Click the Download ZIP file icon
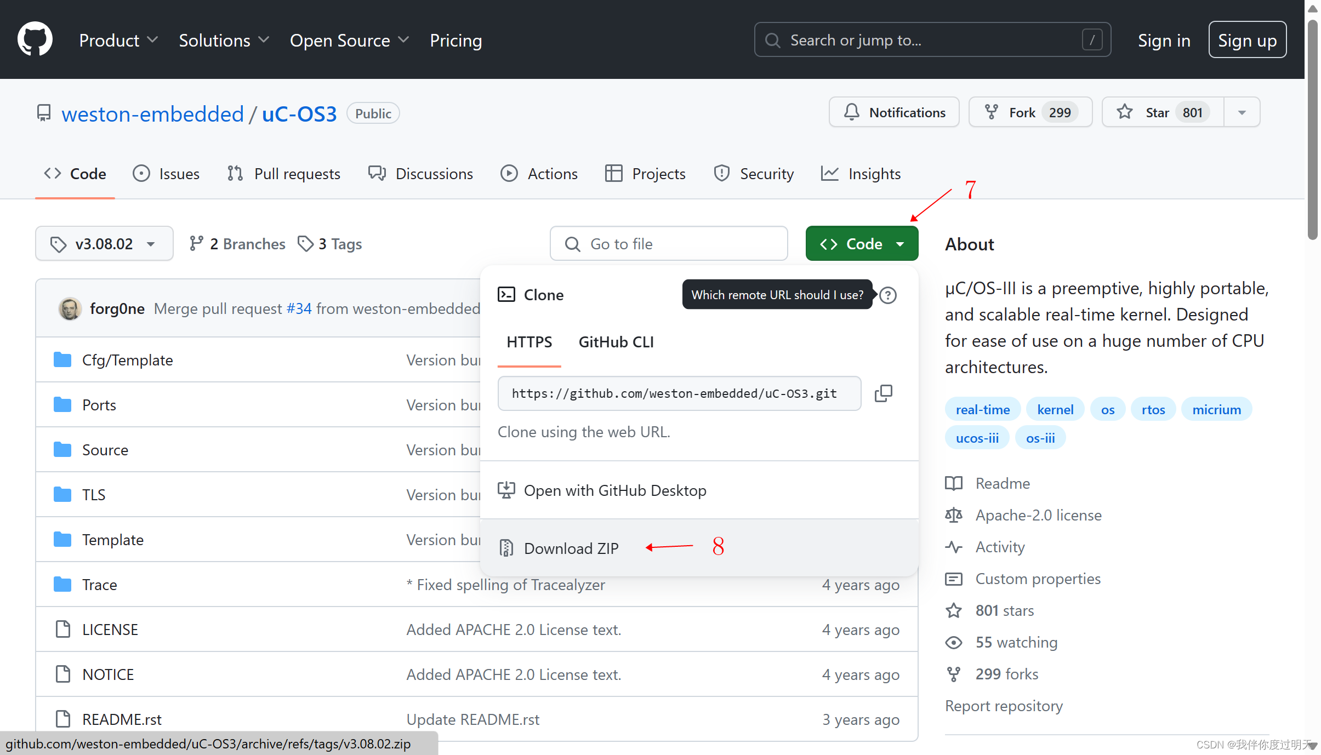 click(x=506, y=548)
